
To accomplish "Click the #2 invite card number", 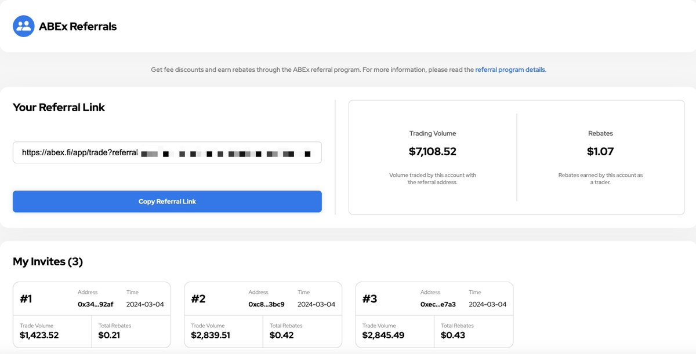I will click(198, 299).
